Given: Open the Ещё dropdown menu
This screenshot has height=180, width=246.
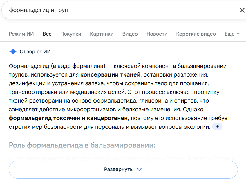Looking at the screenshot, I should [232, 34].
